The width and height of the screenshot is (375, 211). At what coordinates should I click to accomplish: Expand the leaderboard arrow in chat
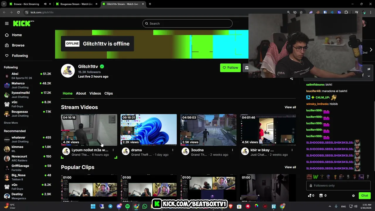coord(371,50)
